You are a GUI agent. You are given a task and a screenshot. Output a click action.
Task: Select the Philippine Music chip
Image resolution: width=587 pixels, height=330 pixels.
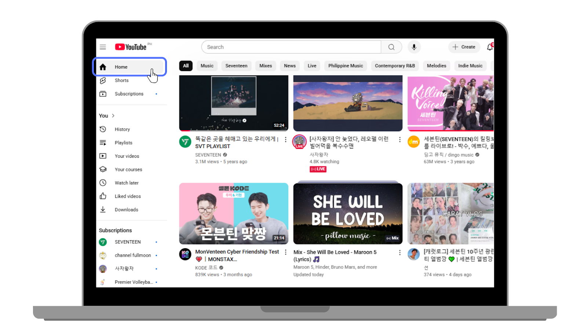(346, 66)
